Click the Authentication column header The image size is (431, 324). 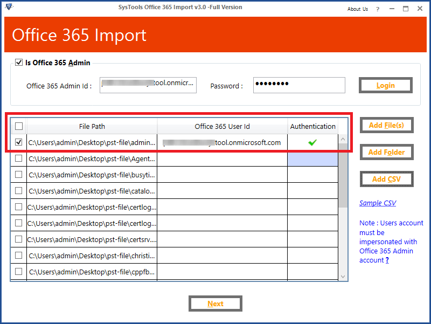tap(313, 126)
